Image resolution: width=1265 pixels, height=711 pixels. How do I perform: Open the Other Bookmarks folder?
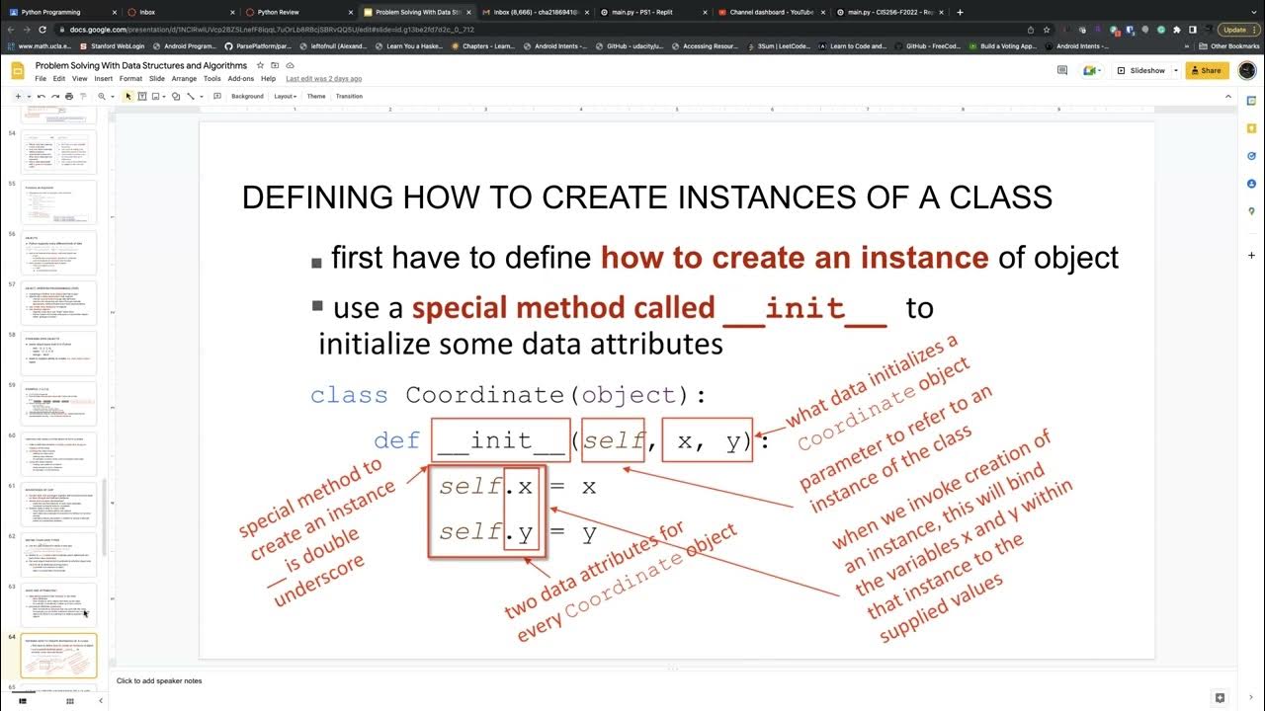(x=1228, y=45)
